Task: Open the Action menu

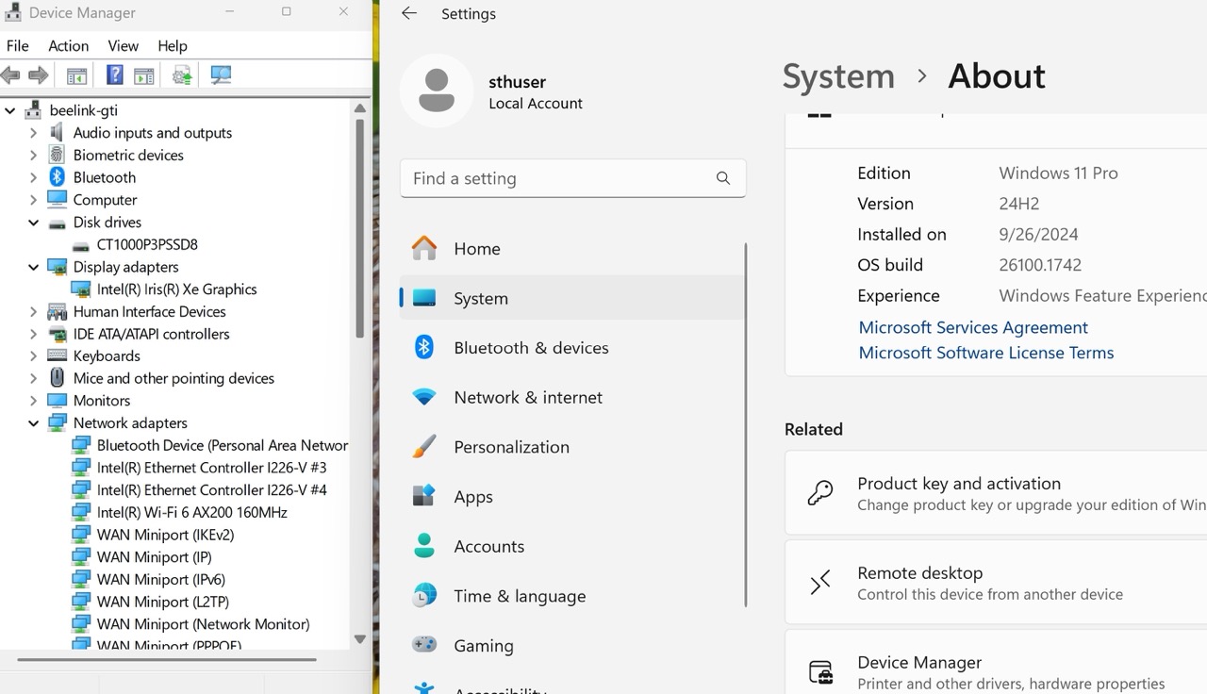Action: point(68,45)
